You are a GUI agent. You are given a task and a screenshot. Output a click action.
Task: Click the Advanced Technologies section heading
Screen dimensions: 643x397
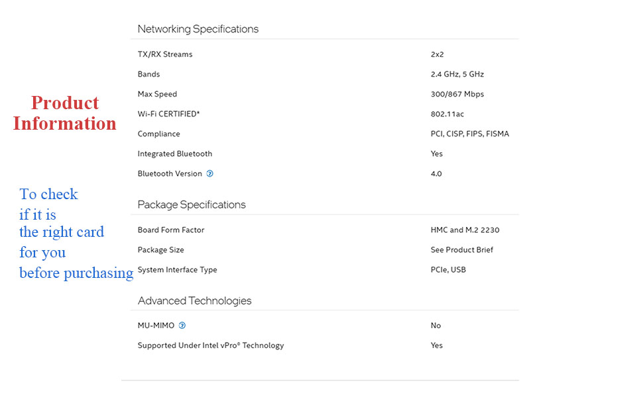(x=194, y=300)
